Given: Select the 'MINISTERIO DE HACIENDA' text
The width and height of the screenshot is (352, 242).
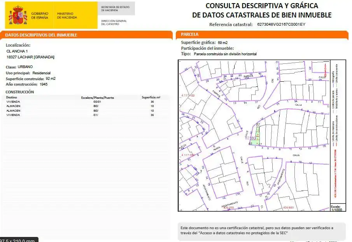Looking at the screenshot, I should (67, 16).
